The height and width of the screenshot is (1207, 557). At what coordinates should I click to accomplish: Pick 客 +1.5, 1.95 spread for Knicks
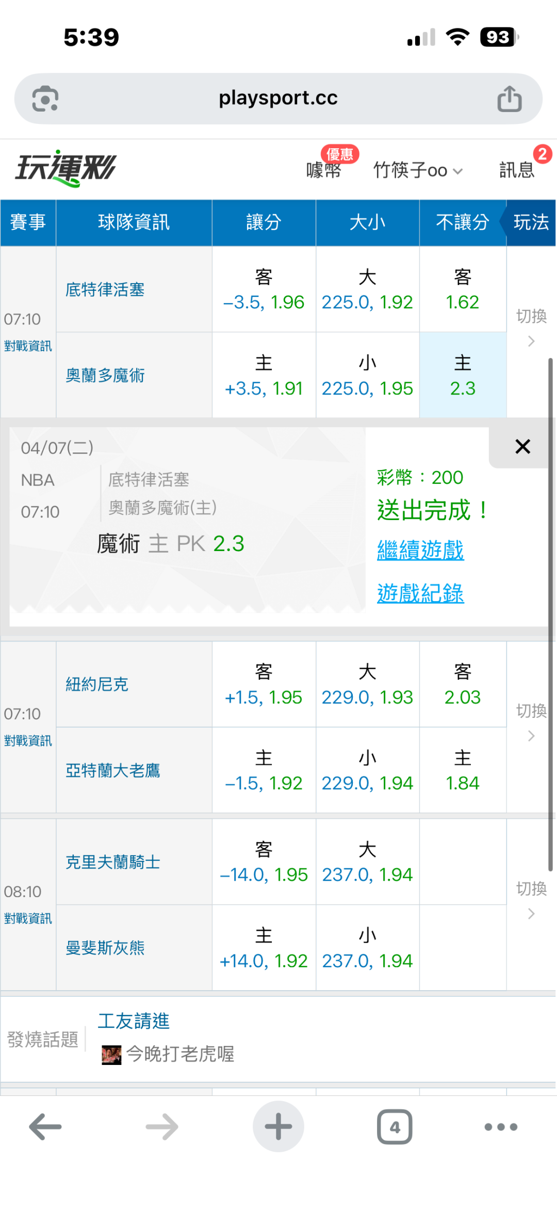[264, 684]
